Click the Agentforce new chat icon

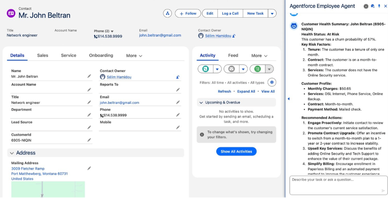coord(373,6)
